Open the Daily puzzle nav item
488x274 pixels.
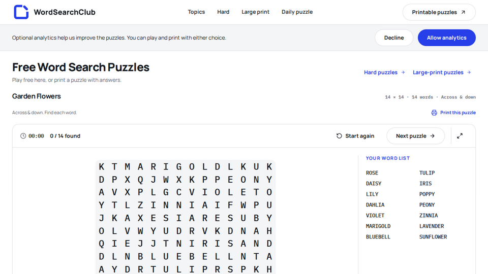(297, 12)
